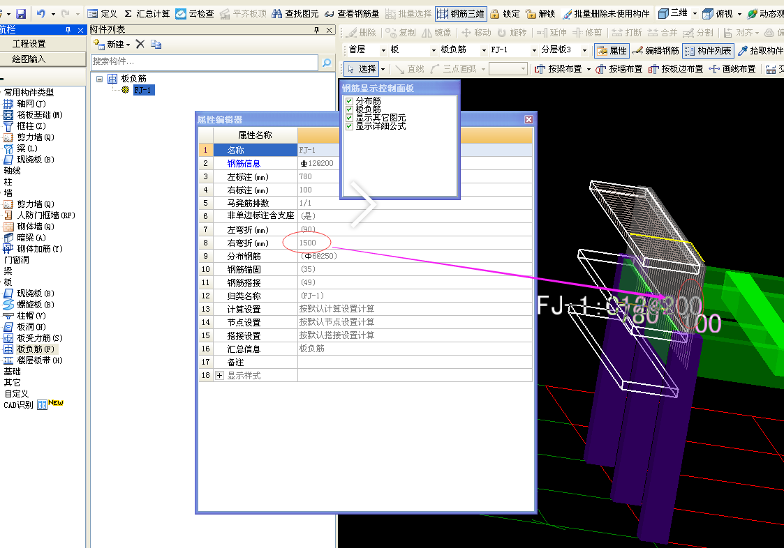Click 查找图元 find element tool
Screen dimensions: 784x548
click(295, 13)
